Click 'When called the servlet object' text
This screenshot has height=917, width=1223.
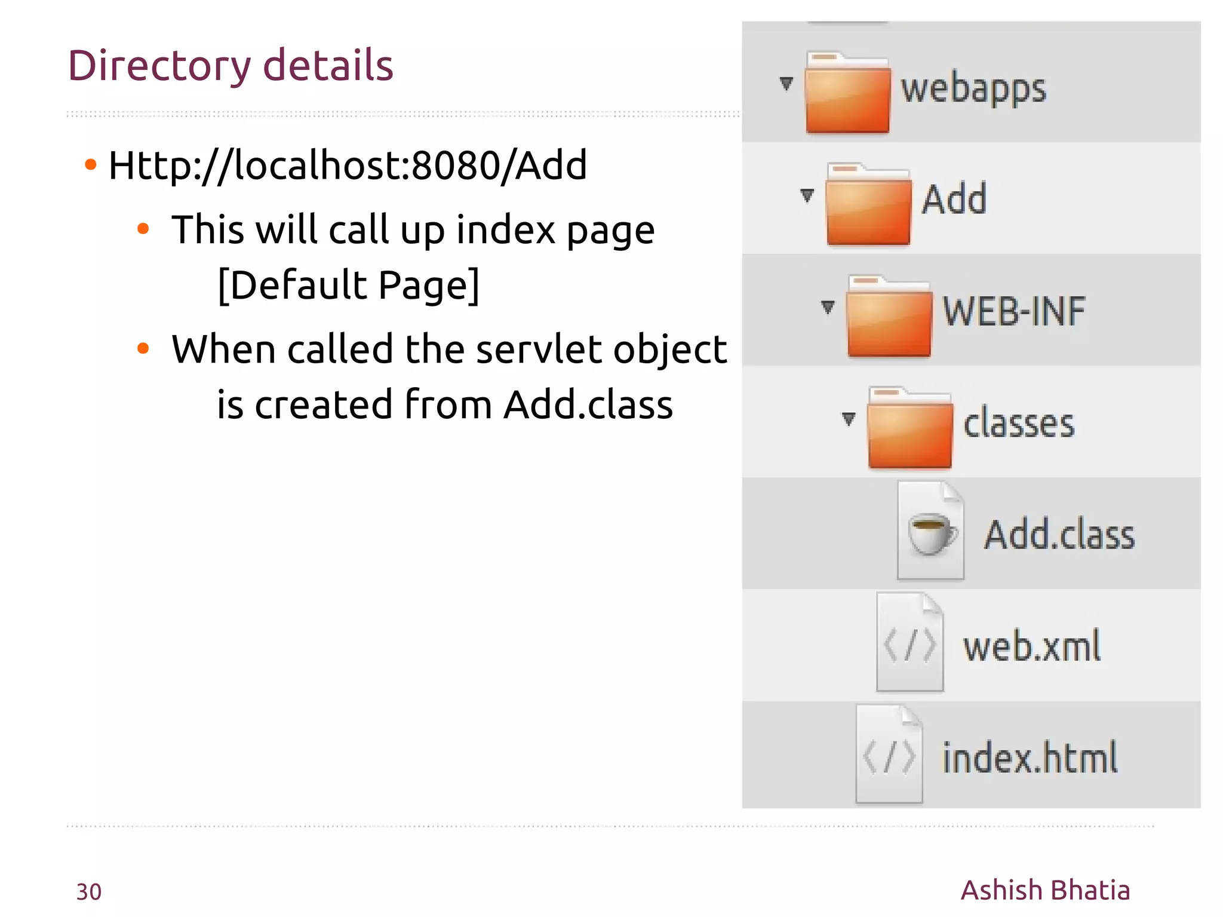tap(449, 349)
